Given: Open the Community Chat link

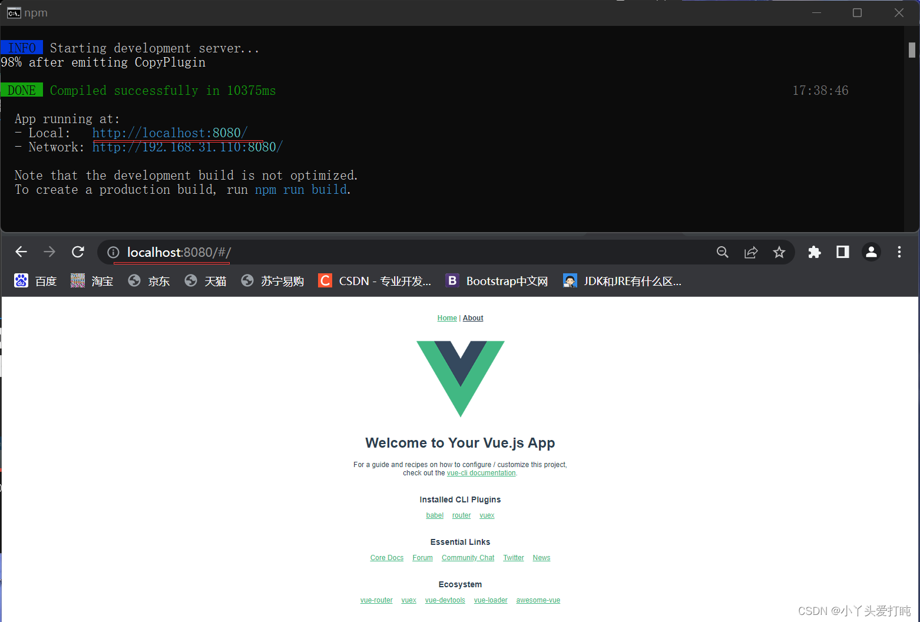Looking at the screenshot, I should pyautogui.click(x=468, y=558).
